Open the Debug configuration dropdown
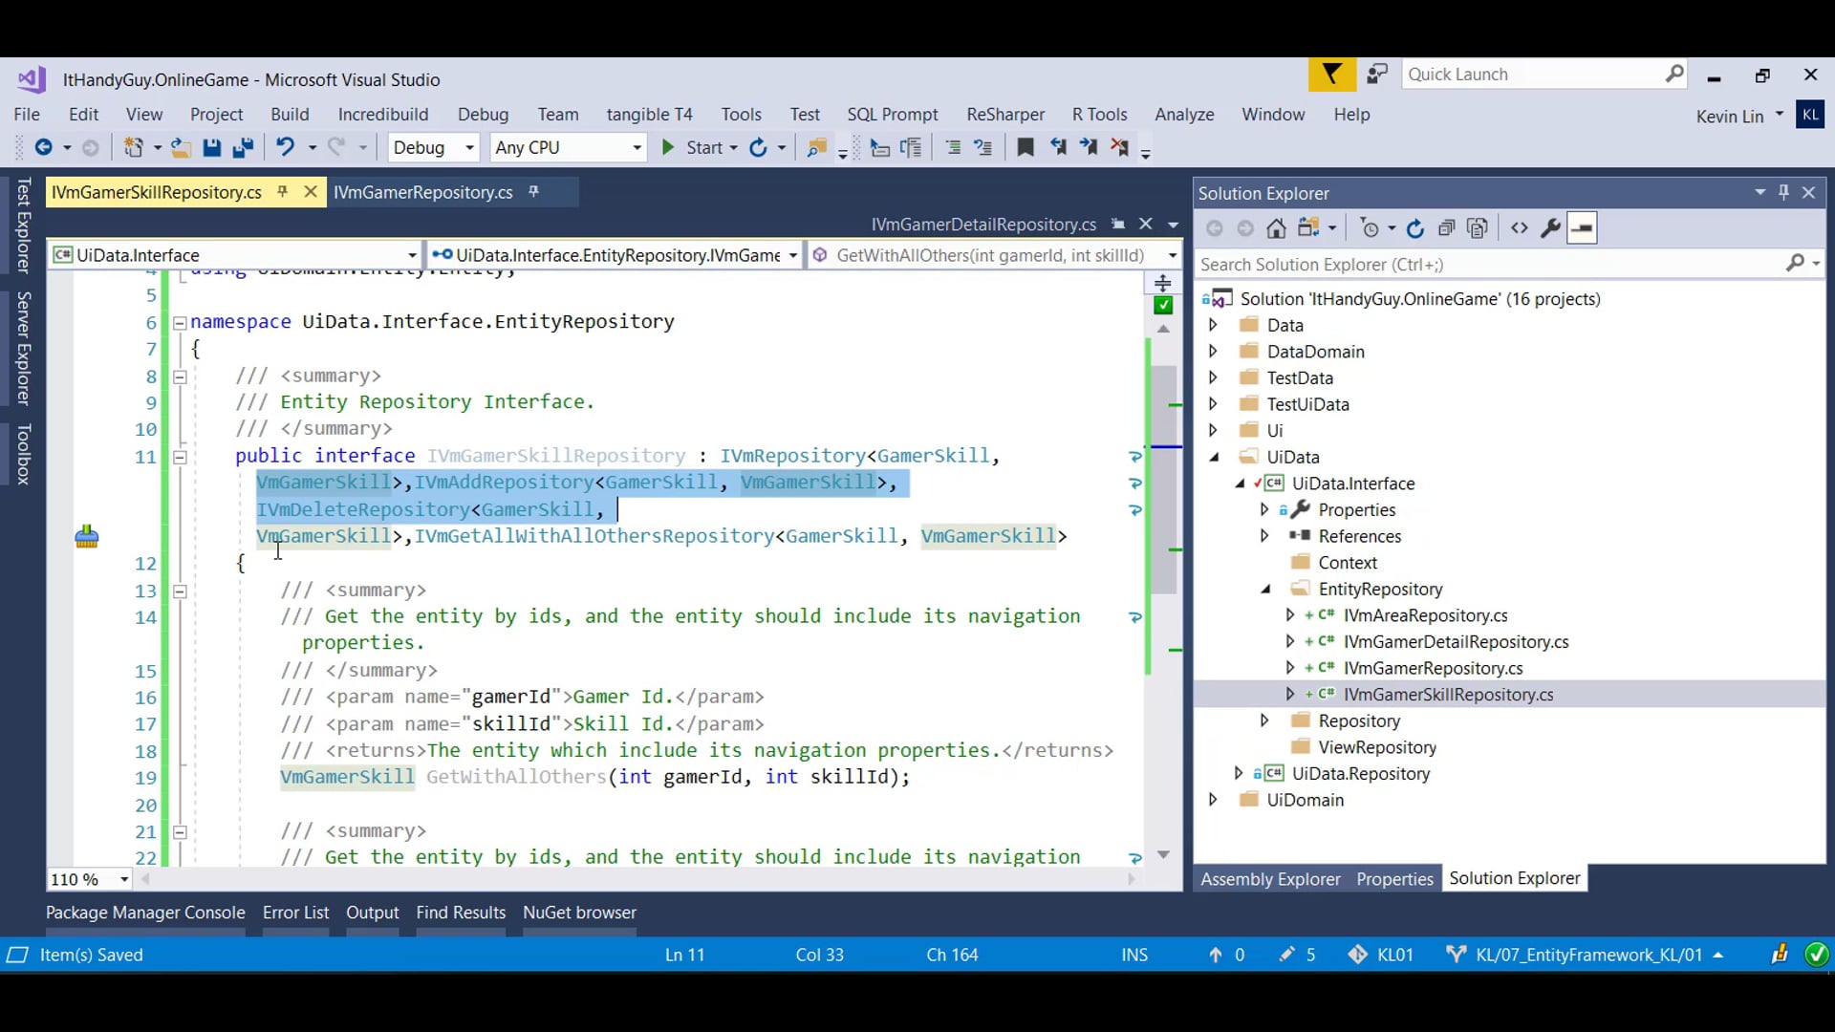The width and height of the screenshot is (1835, 1032). point(469,147)
